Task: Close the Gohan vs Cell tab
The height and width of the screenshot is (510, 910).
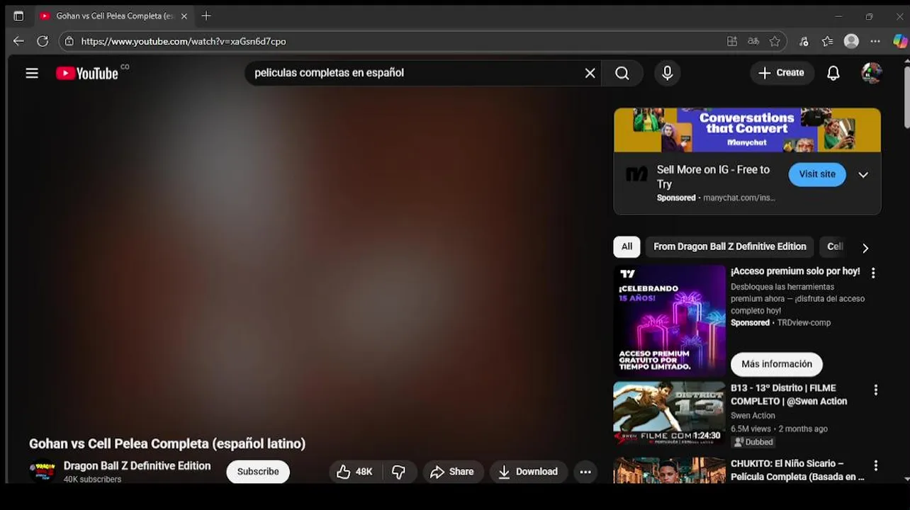Action: [184, 16]
